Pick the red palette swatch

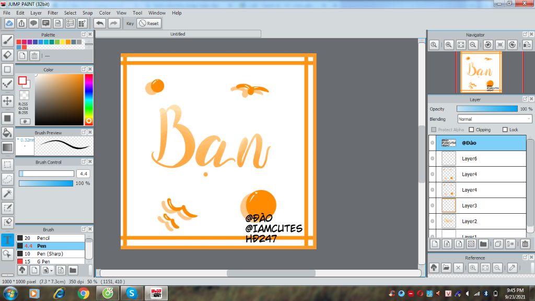pyautogui.click(x=19, y=42)
